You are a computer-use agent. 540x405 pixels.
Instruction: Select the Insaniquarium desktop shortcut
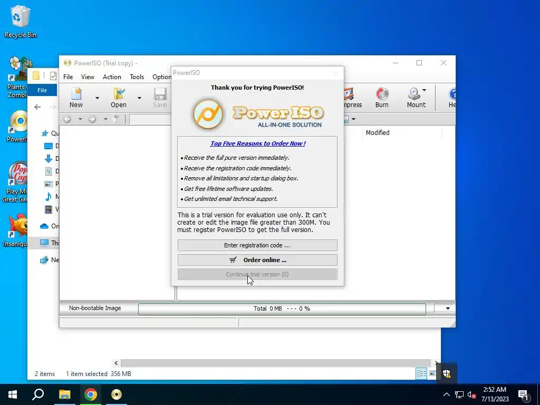15,230
